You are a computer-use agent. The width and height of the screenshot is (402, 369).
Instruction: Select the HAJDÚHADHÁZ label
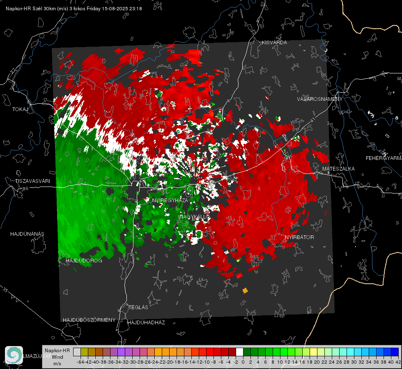tap(146, 323)
